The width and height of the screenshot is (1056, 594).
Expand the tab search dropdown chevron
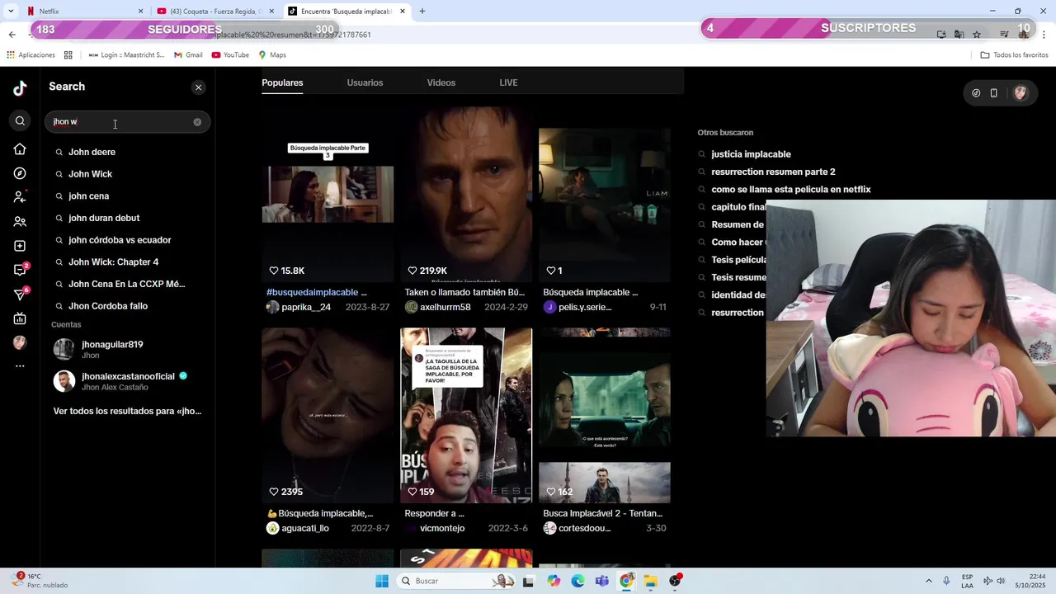click(12, 12)
